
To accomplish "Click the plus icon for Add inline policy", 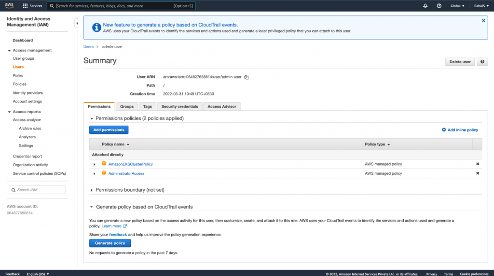I will pos(444,130).
